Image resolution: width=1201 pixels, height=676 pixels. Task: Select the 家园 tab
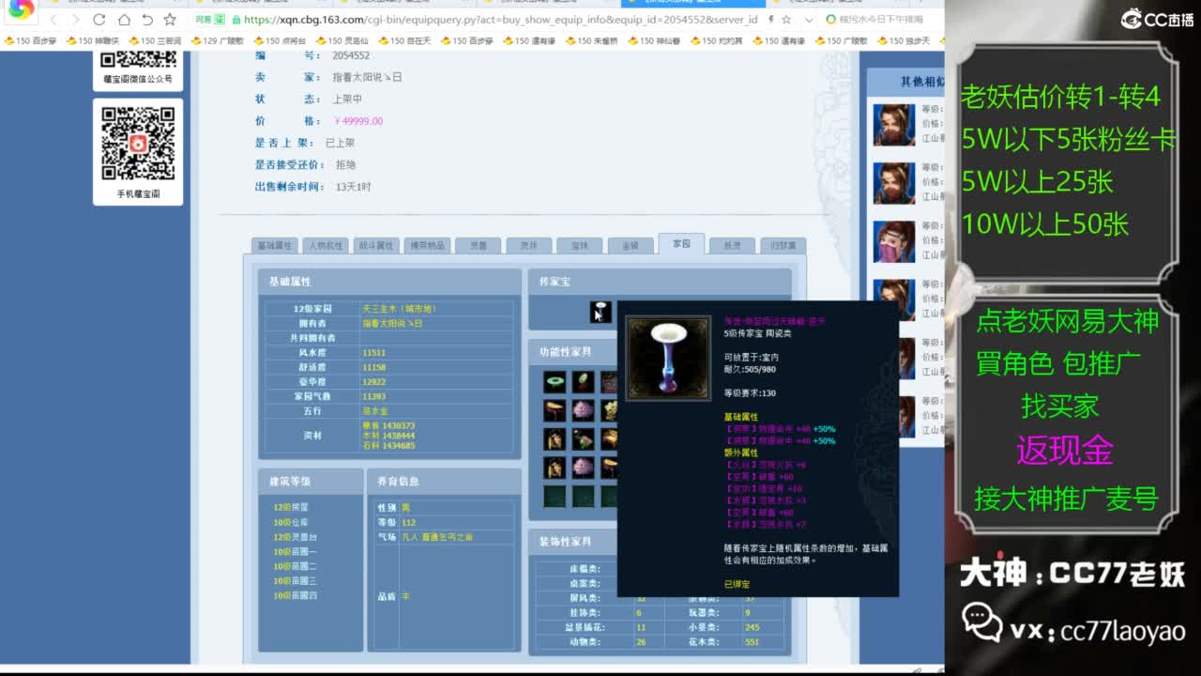tap(680, 244)
